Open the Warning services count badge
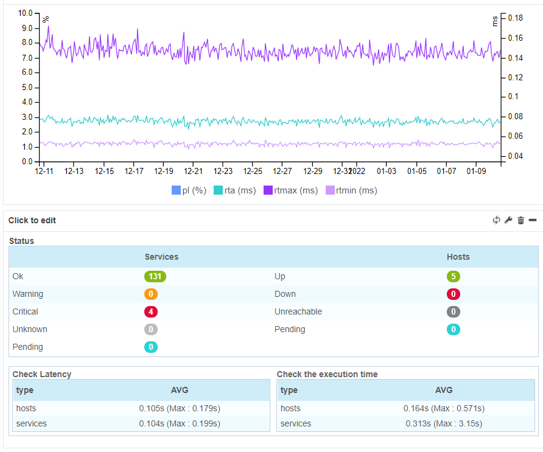Viewport: 543px width, 452px height. (151, 294)
